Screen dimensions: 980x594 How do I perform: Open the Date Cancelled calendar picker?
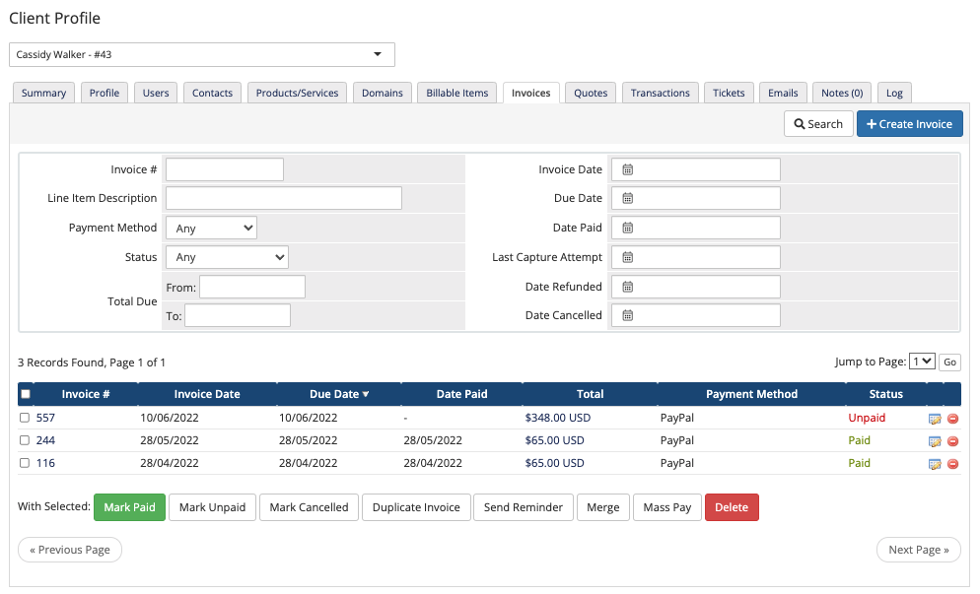(x=627, y=315)
